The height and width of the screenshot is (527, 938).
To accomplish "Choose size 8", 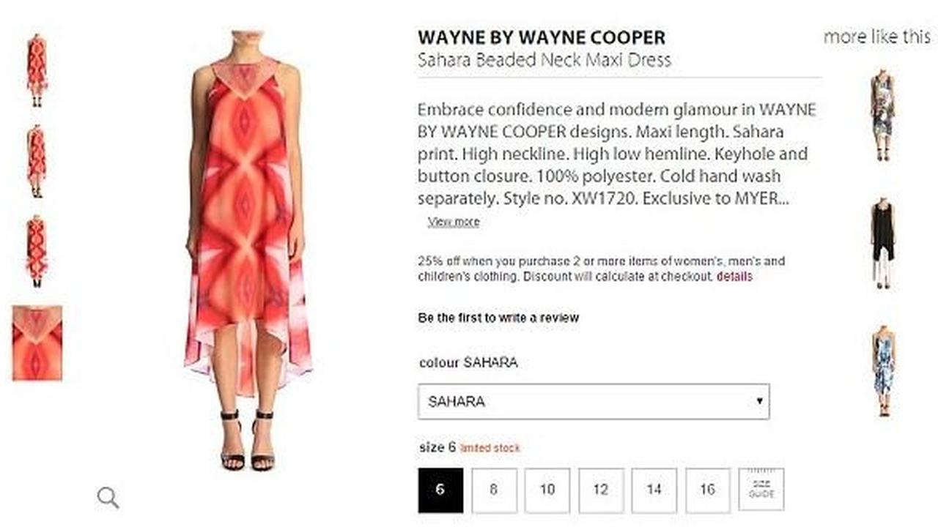I will 494,490.
